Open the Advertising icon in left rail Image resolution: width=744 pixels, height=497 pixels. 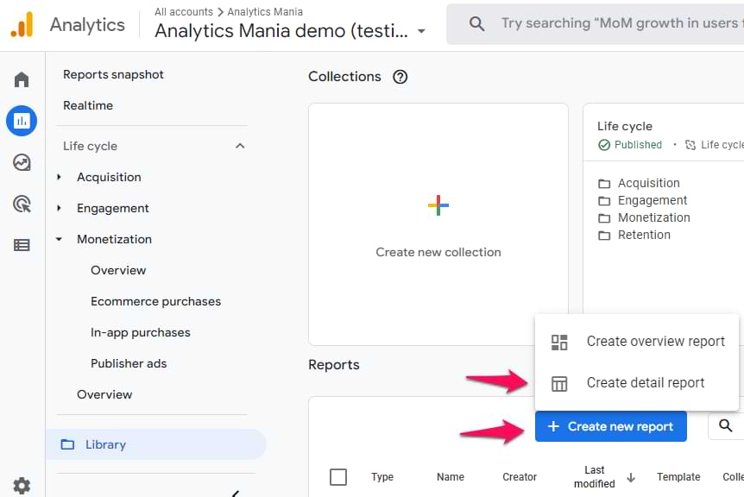pos(22,204)
